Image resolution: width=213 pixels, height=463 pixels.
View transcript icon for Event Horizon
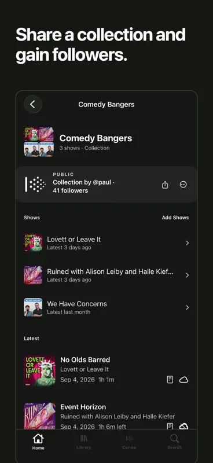click(x=170, y=427)
